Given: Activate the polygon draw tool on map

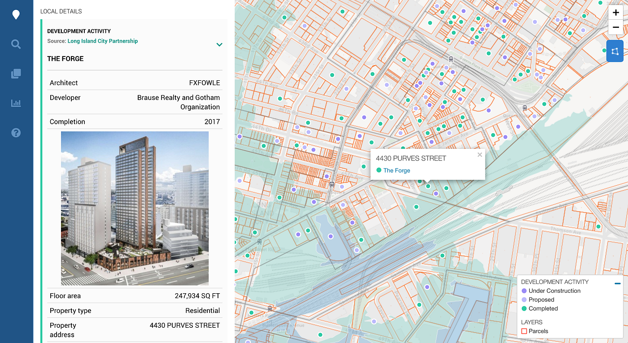Looking at the screenshot, I should [x=615, y=51].
